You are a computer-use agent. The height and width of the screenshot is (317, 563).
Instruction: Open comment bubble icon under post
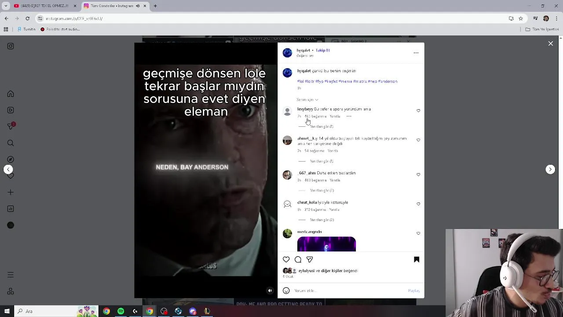coord(298,260)
